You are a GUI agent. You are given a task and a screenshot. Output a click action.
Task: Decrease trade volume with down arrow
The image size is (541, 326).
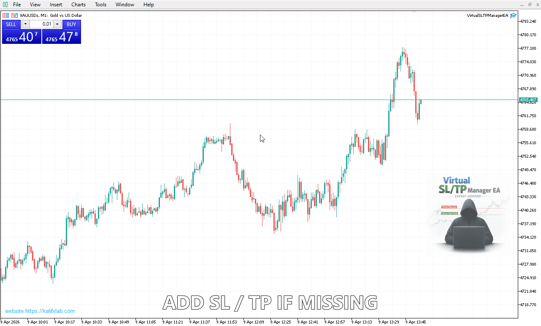coord(26,24)
